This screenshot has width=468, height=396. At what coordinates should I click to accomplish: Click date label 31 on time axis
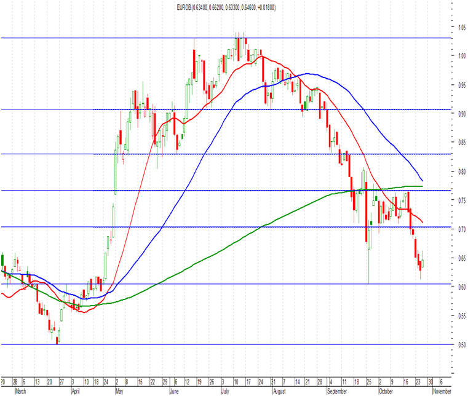click(x=273, y=382)
